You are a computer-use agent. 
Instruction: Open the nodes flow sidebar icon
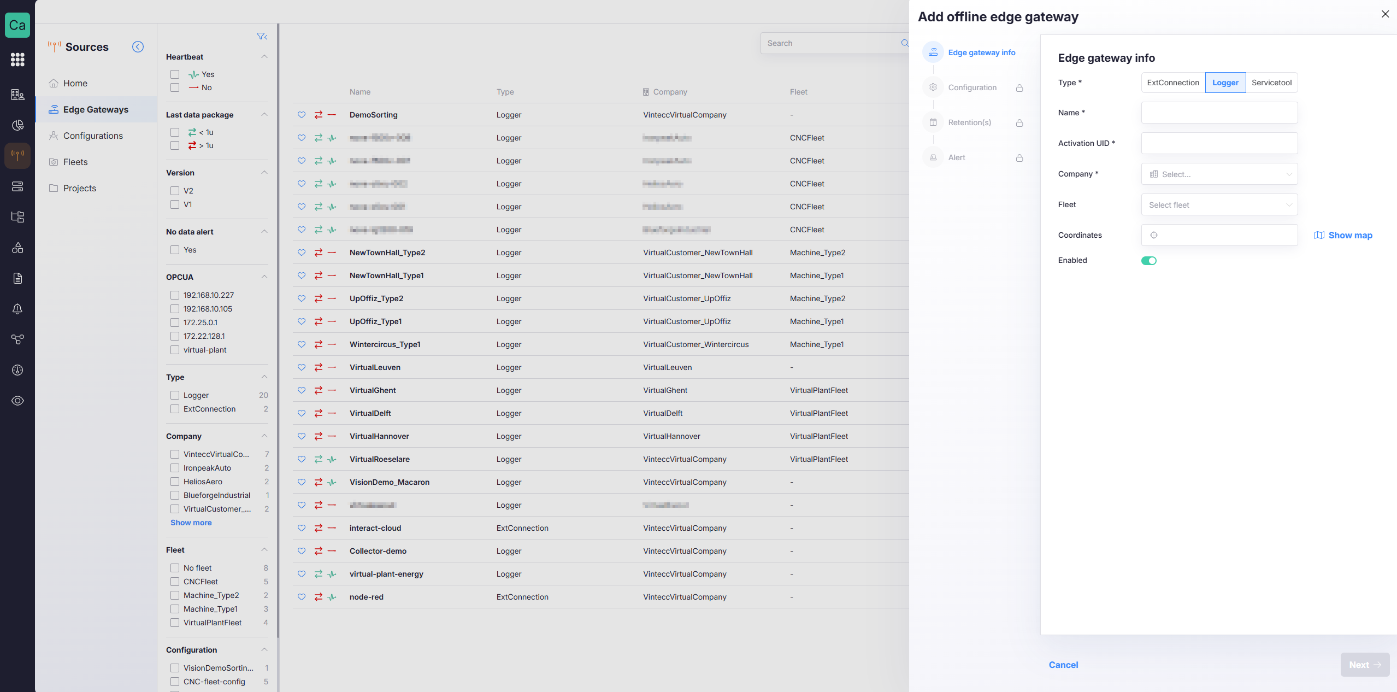coord(17,339)
